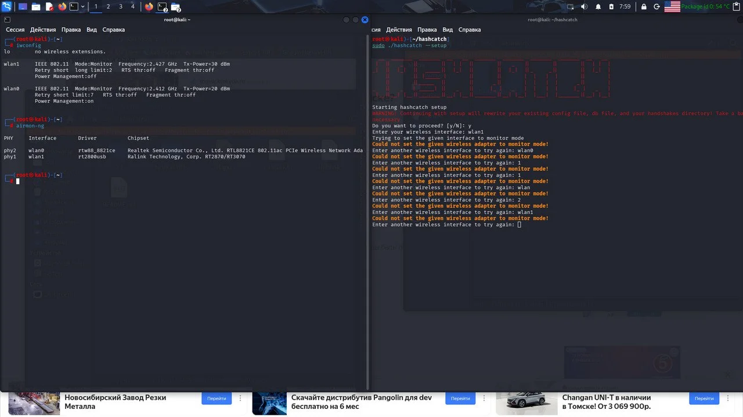Click the volume speaker icon
743x417 pixels.
click(x=583, y=7)
